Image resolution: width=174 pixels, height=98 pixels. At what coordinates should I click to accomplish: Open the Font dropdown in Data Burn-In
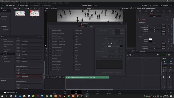115,38
